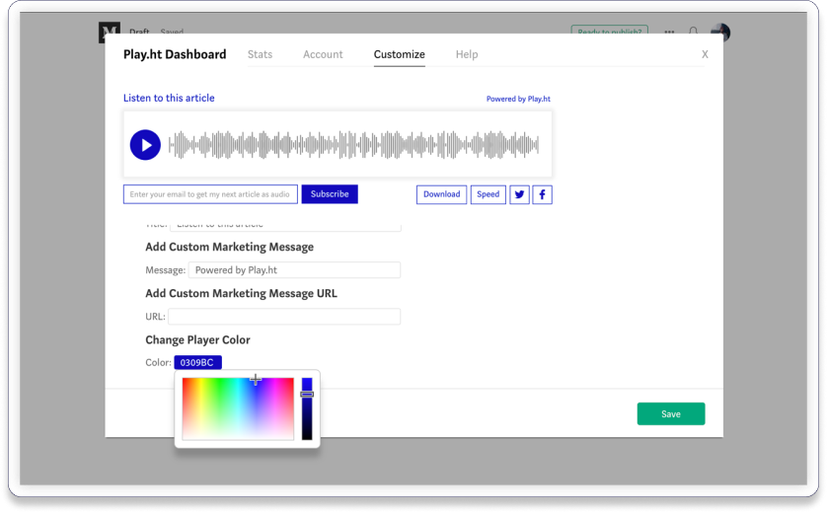Click the Ready to publish button
827x513 pixels.
610,31
